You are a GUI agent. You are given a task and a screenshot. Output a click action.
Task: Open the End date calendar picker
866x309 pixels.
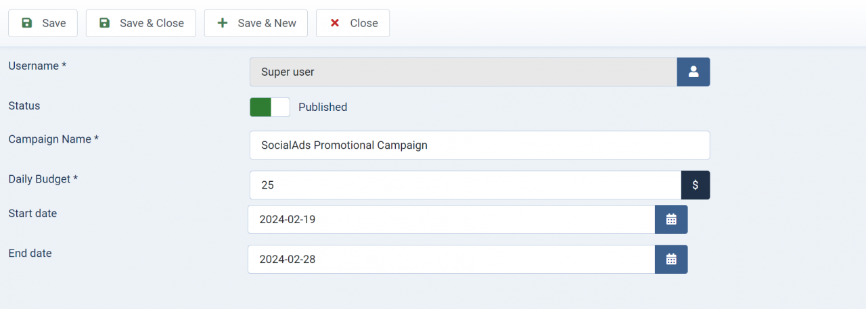click(x=671, y=259)
